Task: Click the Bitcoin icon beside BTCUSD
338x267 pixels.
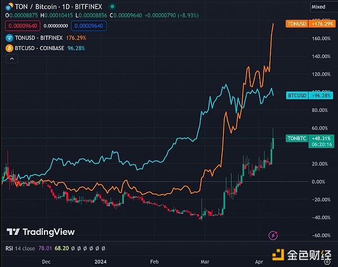Action: pos(8,47)
